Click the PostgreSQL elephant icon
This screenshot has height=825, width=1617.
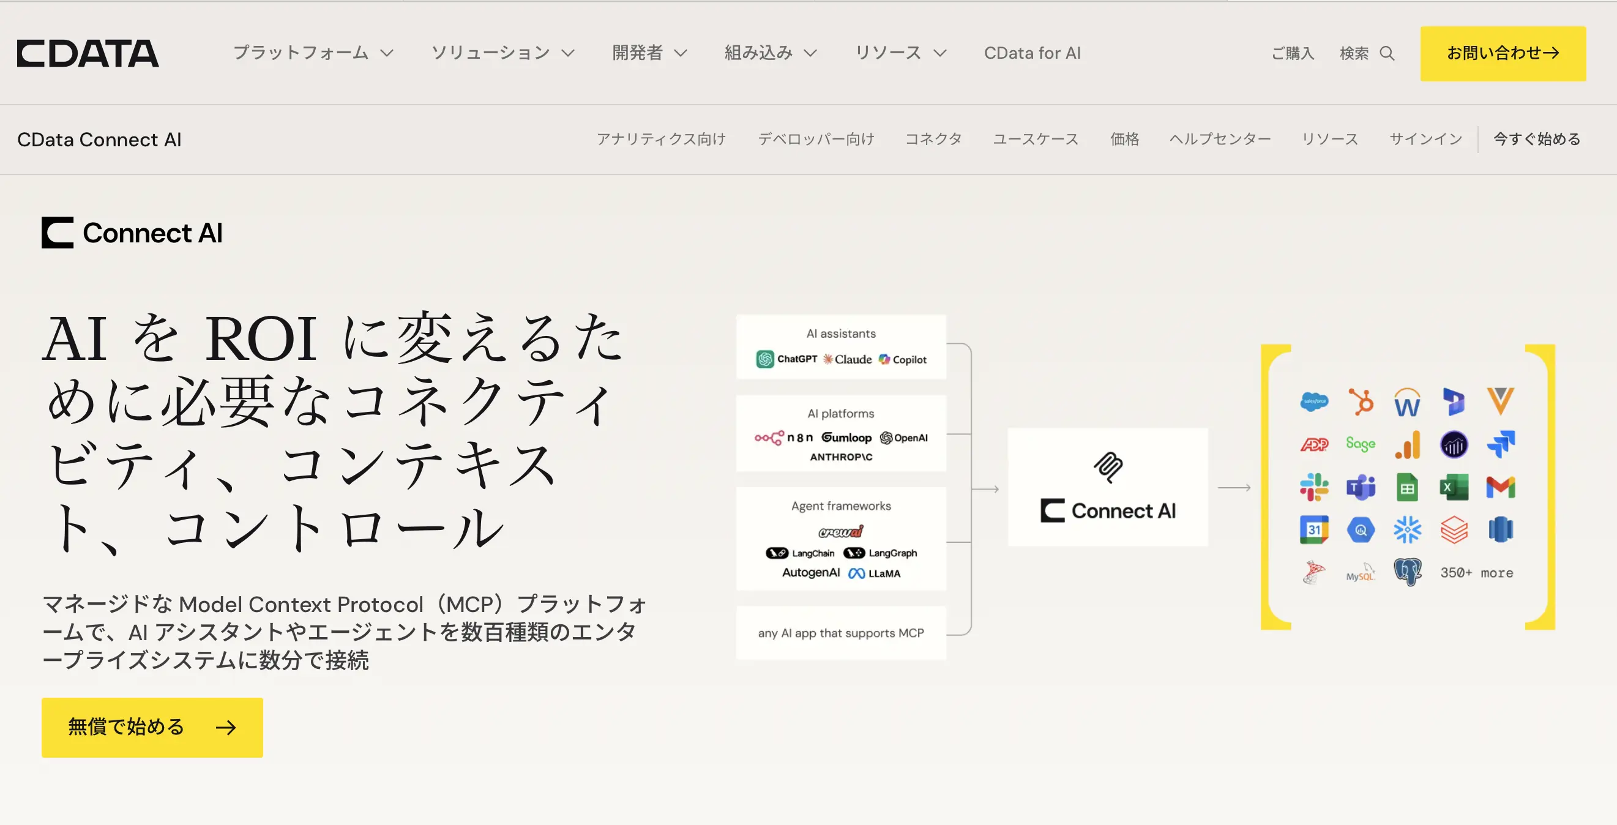1407,572
